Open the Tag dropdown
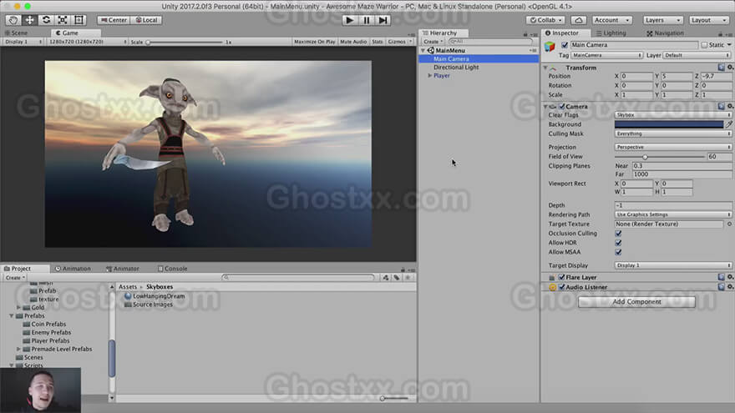 (606, 55)
